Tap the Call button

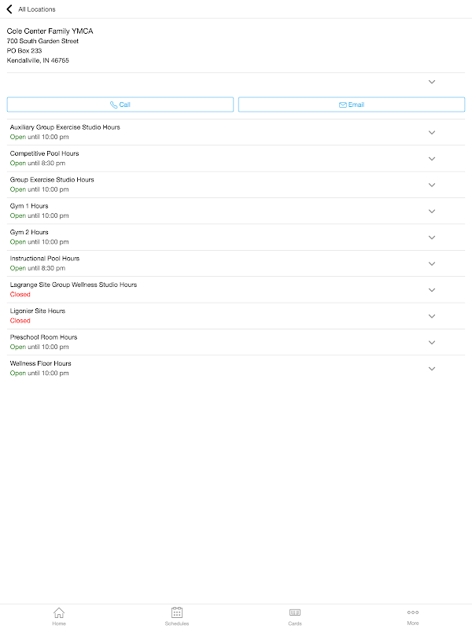[120, 105]
